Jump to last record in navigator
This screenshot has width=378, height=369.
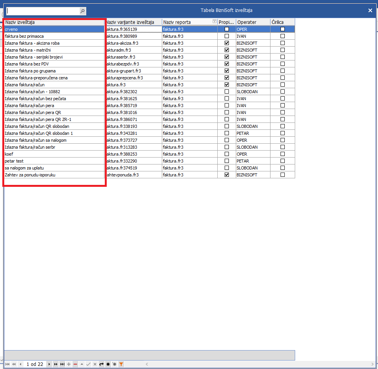62,364
